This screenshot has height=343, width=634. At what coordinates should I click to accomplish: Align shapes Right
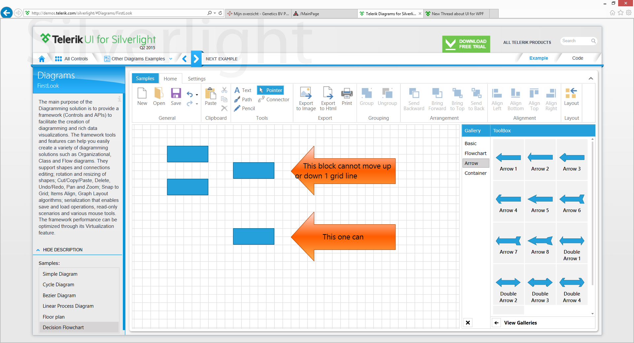point(551,99)
